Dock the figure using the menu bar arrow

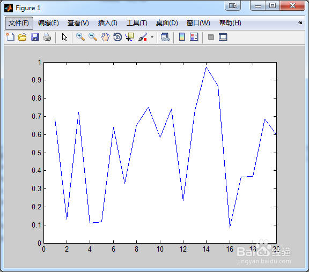pos(300,23)
